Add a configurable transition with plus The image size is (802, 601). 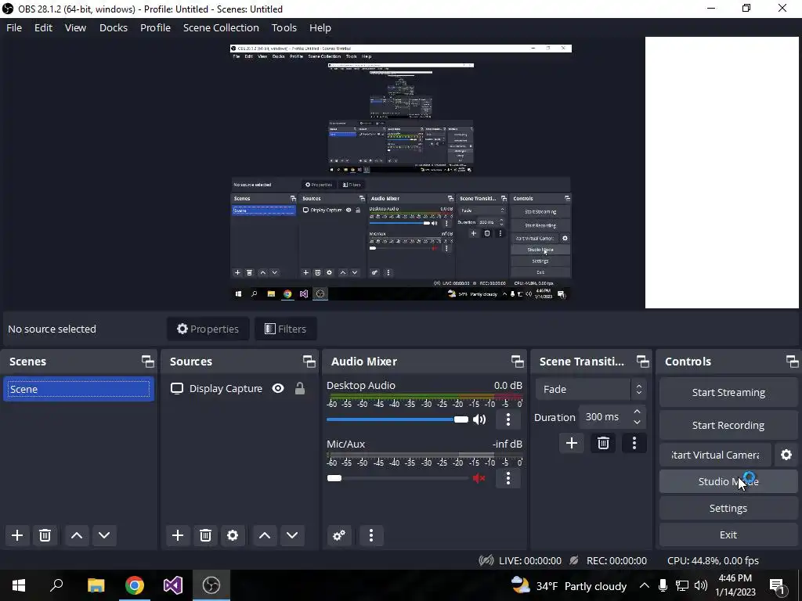pos(571,443)
